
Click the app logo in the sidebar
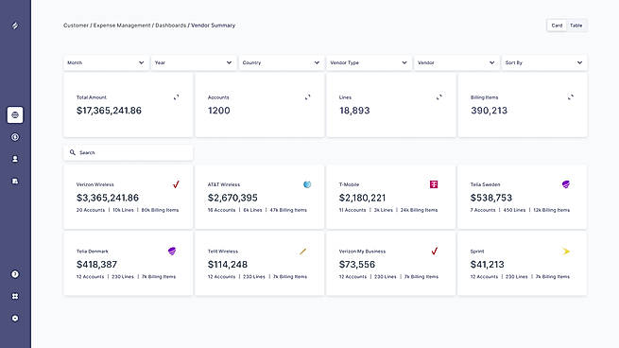coord(15,26)
